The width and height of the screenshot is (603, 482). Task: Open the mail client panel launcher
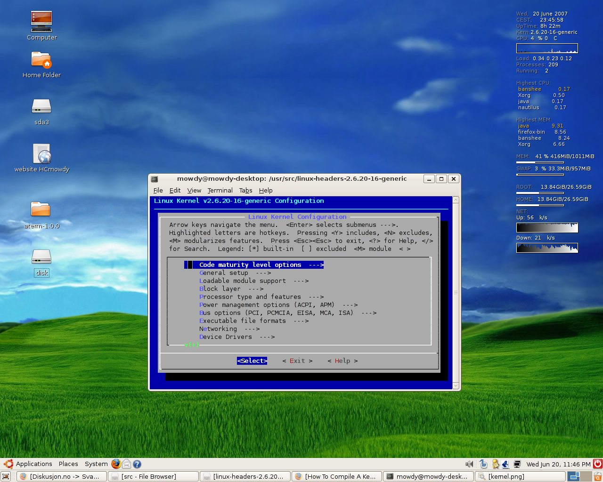(x=127, y=464)
